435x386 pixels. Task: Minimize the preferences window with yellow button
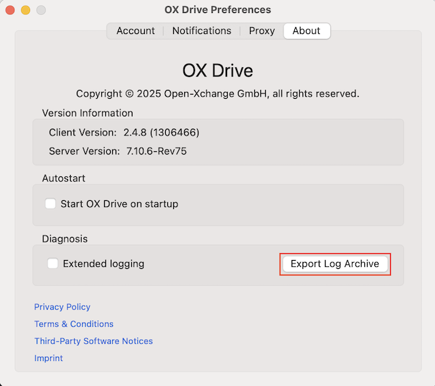tap(26, 10)
